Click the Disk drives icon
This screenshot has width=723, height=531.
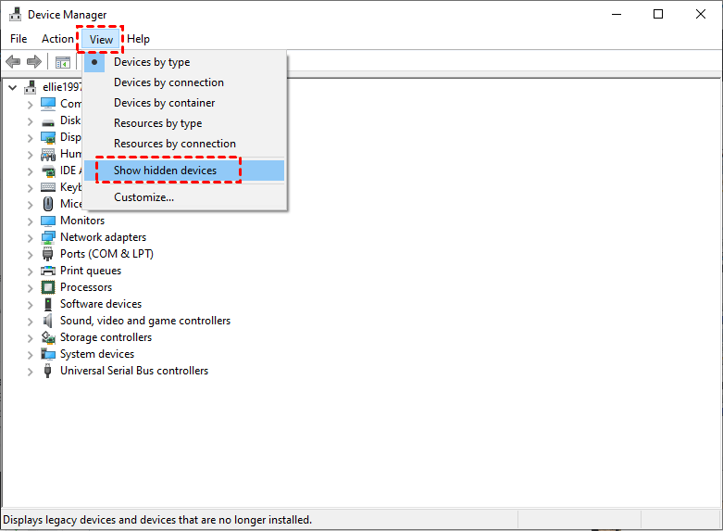click(48, 122)
